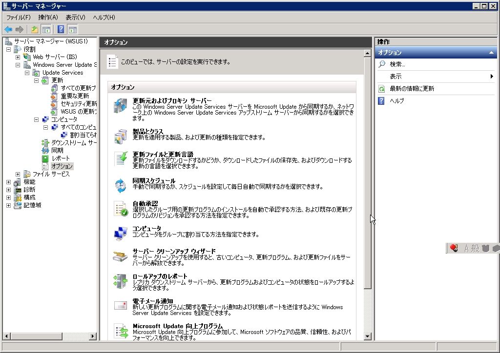
Task: Click the Forward arrow toolbar icon
Action: click(20, 30)
